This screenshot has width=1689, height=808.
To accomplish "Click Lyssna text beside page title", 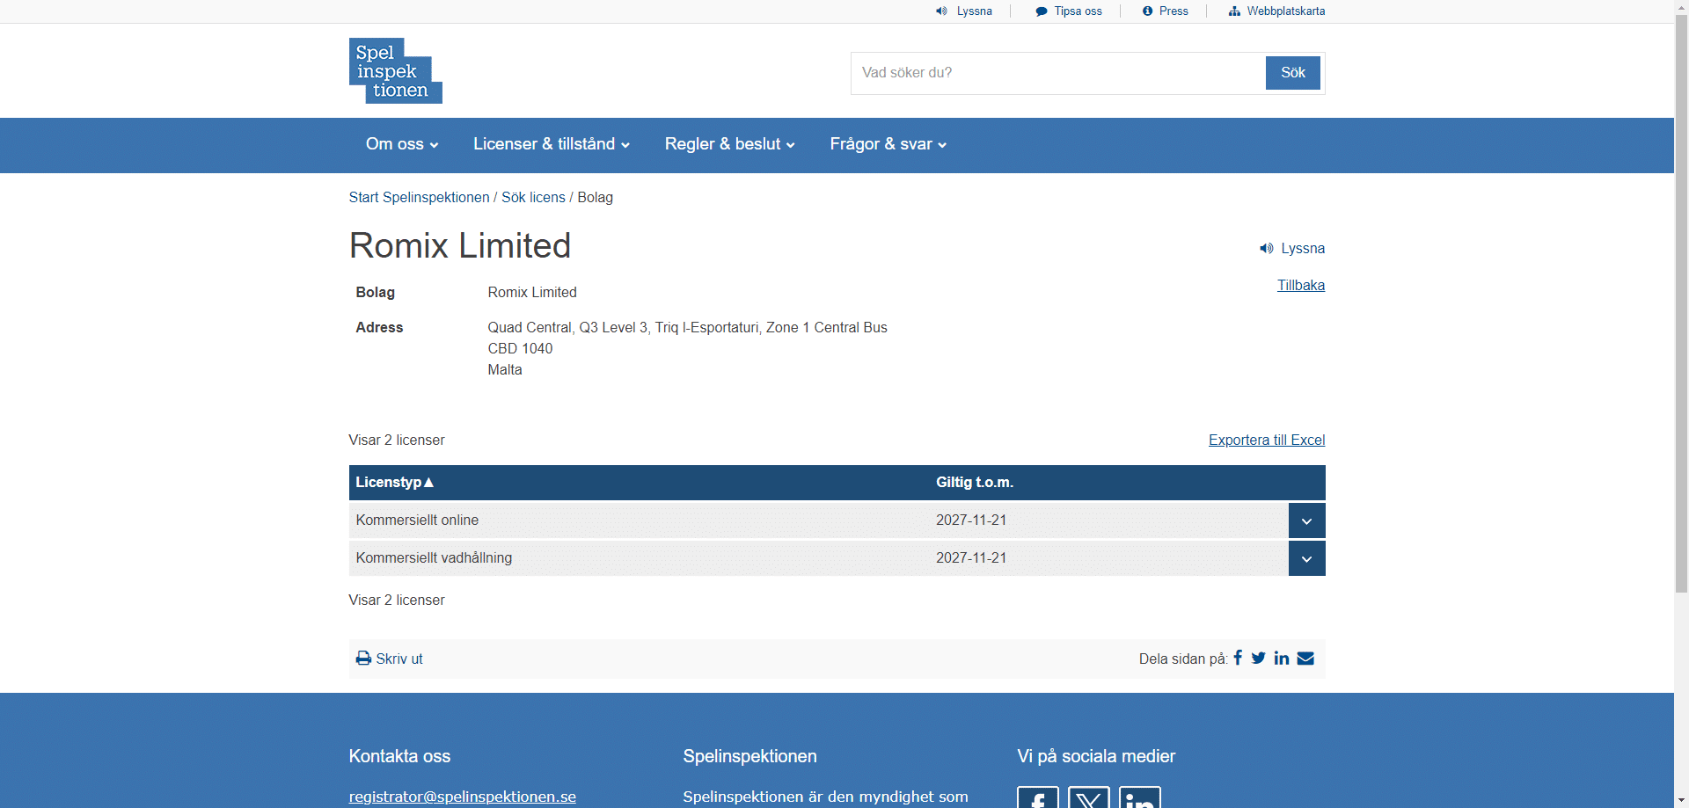I will [1303, 249].
